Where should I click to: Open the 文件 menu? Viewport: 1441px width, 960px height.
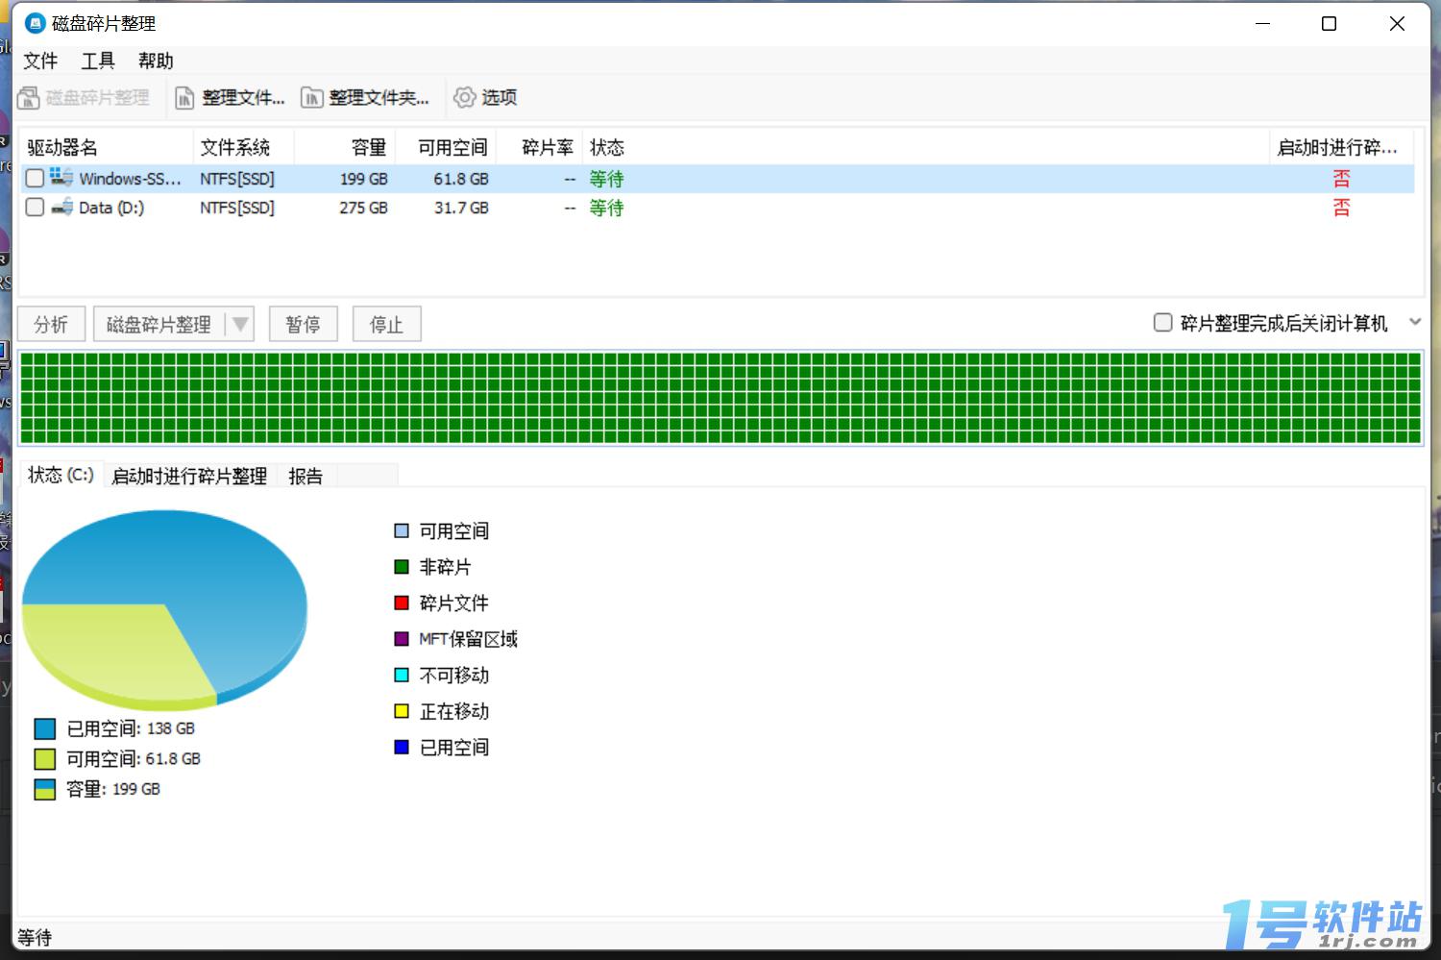[x=40, y=62]
